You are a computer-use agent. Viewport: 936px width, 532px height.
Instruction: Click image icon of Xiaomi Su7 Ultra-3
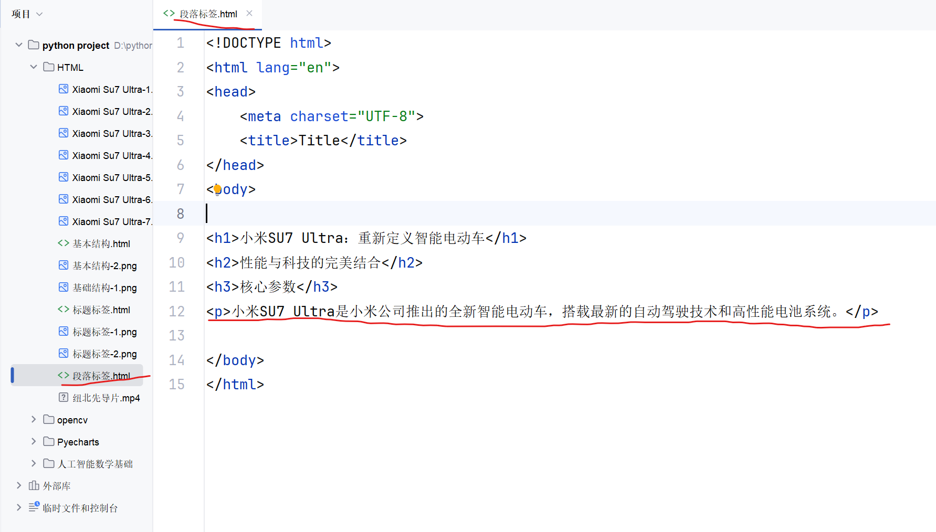click(x=64, y=133)
